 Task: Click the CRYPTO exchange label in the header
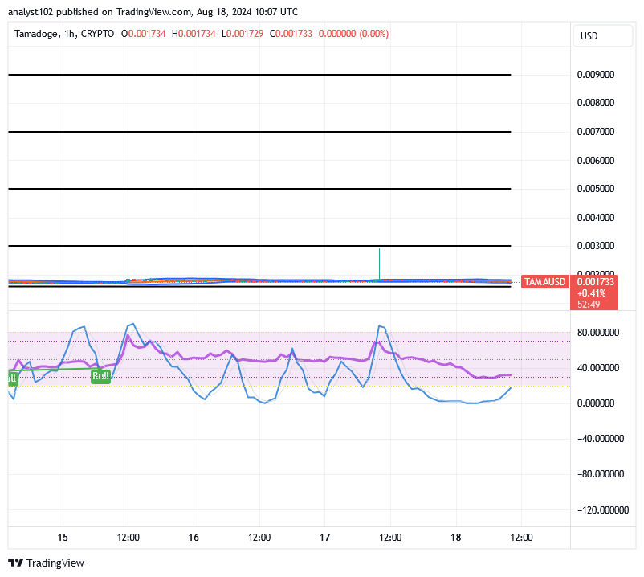[x=97, y=34]
